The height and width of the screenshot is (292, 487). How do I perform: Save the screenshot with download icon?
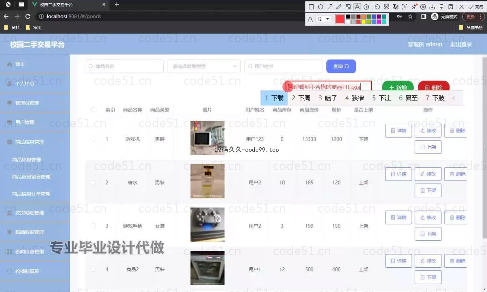click(x=432, y=7)
